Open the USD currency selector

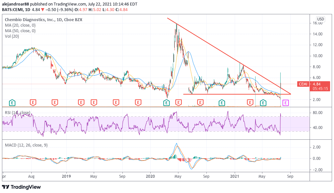tap(320, 19)
